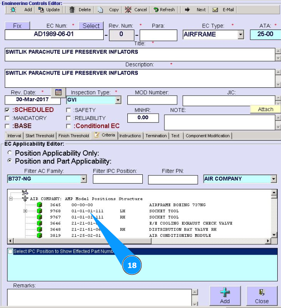This screenshot has height=308, width=281.
Task: Open the Rev. Date calendar picker
Action: click(58, 92)
